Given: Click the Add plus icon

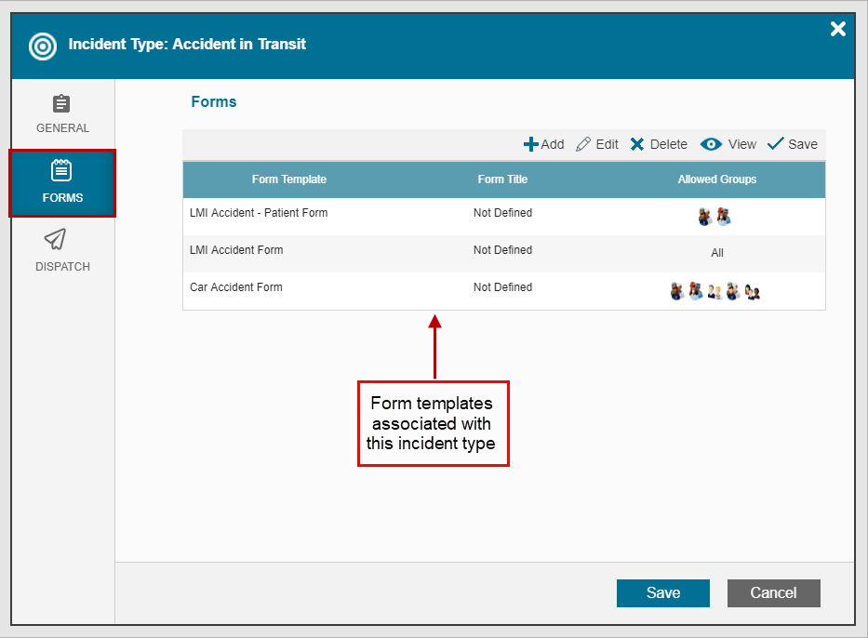Looking at the screenshot, I should [531, 144].
